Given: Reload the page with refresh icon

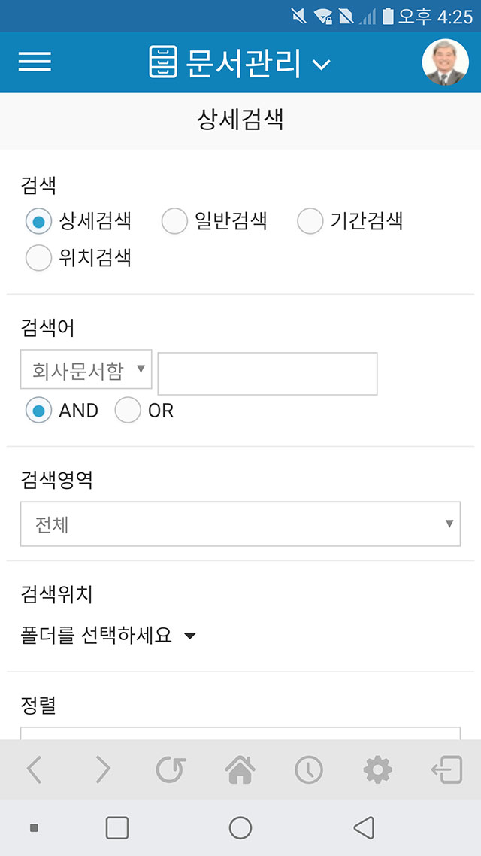Looking at the screenshot, I should [x=171, y=769].
